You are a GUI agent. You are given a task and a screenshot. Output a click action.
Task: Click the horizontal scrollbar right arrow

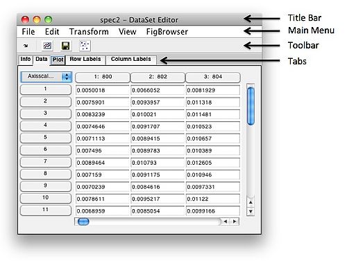(x=235, y=222)
